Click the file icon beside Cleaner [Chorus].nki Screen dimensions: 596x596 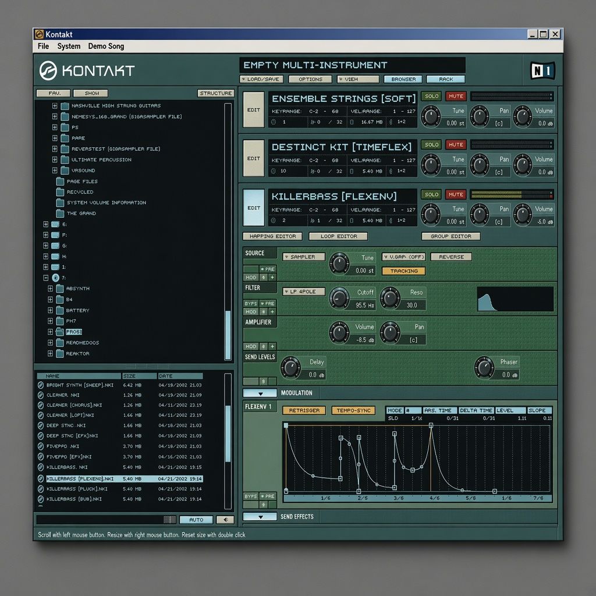click(x=41, y=405)
